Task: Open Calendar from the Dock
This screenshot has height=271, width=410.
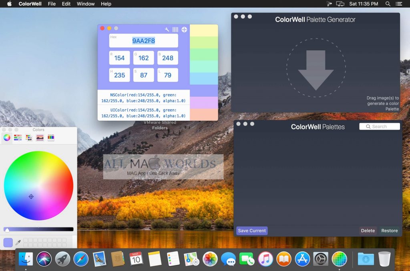Action: click(136, 259)
